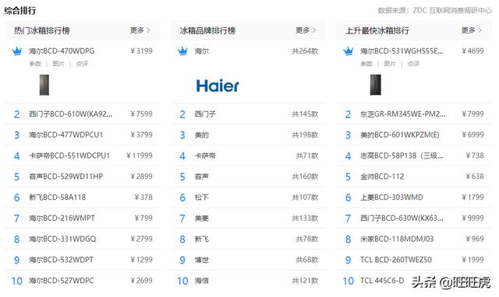This screenshot has height=297, width=499.
Task: Select the top-ranked 海尔 brand entry
Action: point(202,51)
